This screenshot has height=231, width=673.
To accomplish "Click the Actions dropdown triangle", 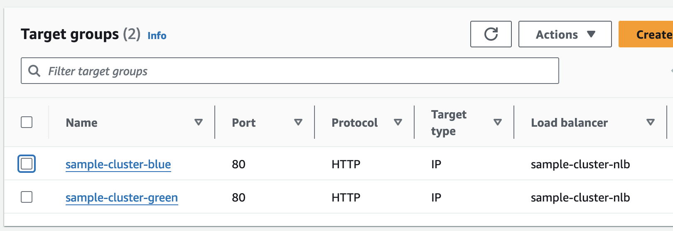I will click(591, 34).
